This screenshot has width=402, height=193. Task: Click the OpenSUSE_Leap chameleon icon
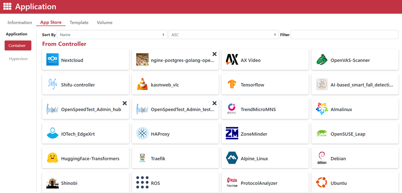click(322, 133)
